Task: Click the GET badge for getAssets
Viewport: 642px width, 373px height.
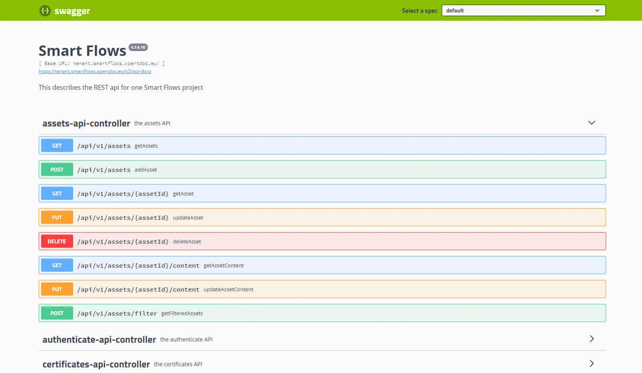Action: [x=57, y=146]
